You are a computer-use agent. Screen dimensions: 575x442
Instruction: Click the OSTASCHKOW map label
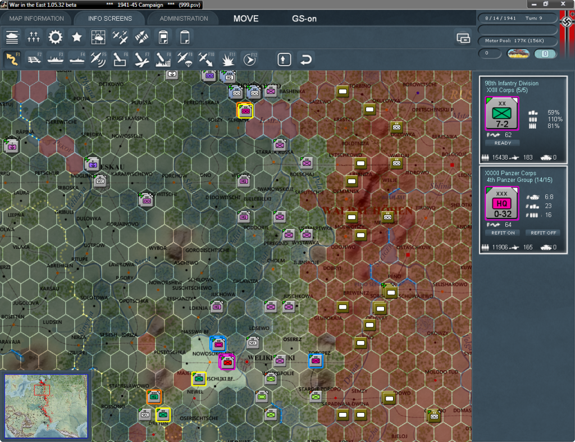tap(413, 247)
